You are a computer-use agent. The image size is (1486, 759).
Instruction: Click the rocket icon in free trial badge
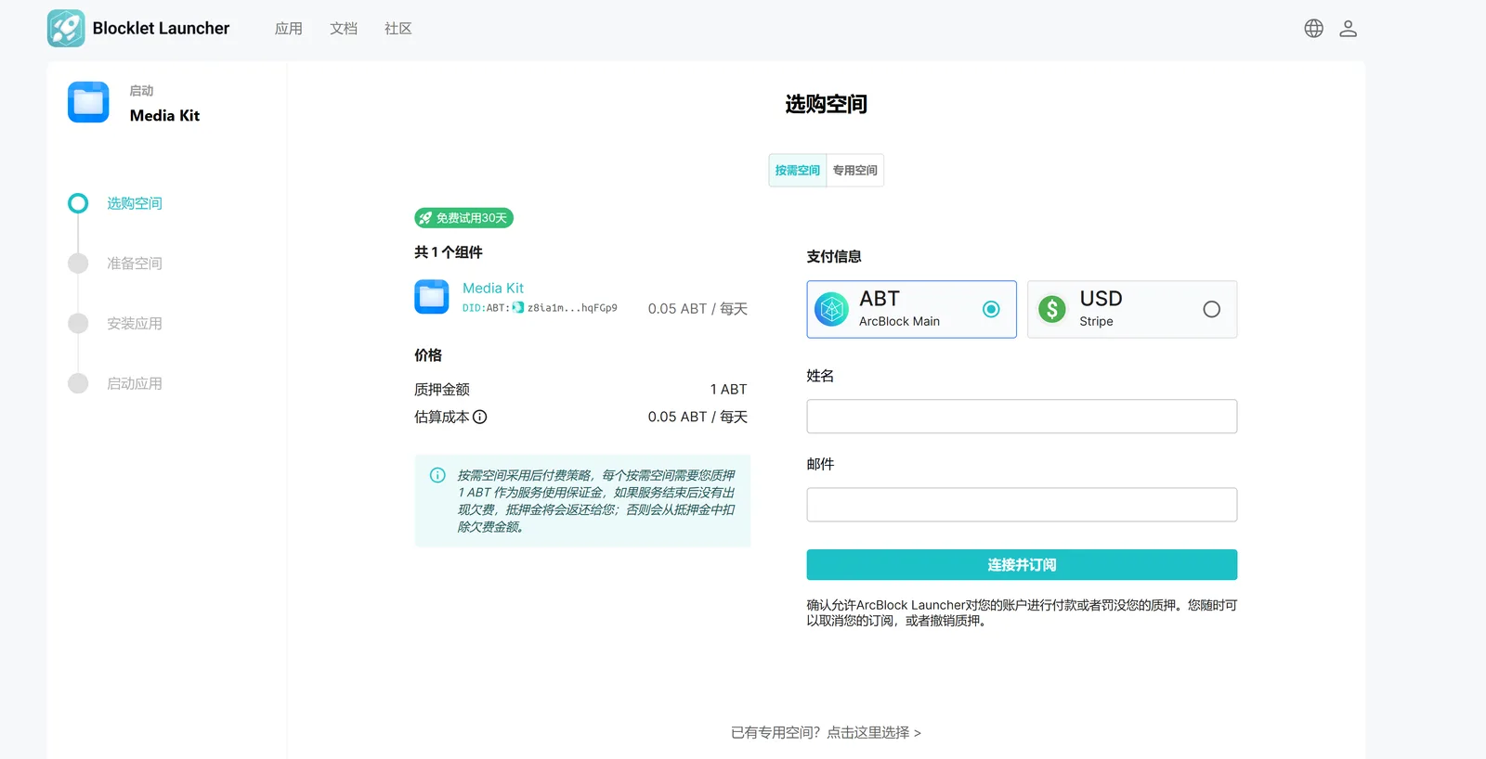(x=425, y=218)
